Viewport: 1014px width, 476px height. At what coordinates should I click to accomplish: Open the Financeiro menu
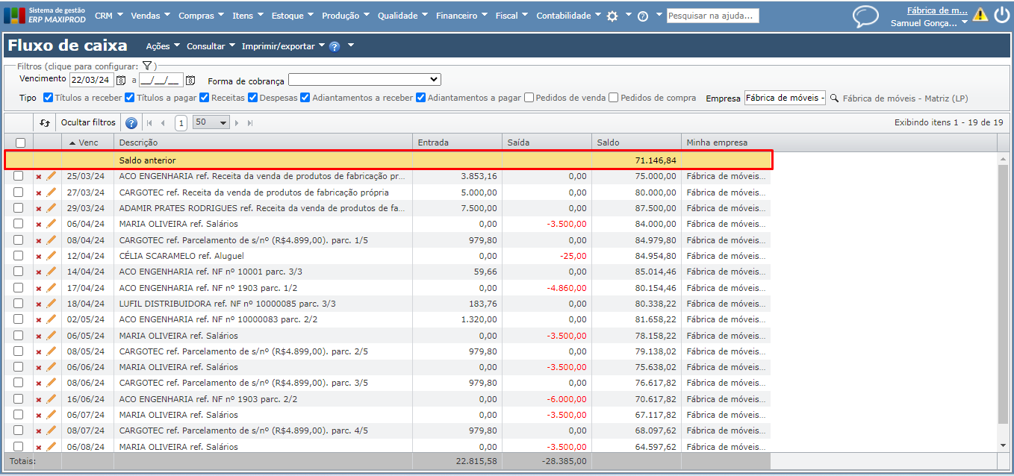461,16
